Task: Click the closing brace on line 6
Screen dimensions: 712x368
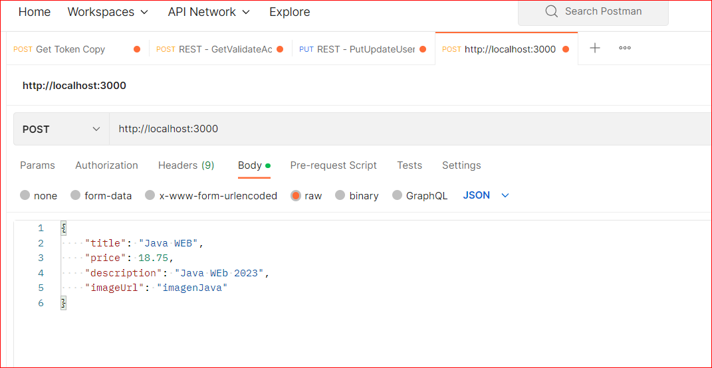Action: [64, 303]
